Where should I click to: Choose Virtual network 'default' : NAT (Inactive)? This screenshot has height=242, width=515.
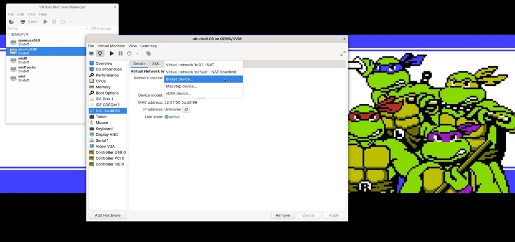pyautogui.click(x=203, y=72)
